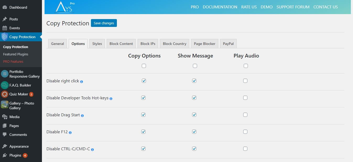The width and height of the screenshot is (353, 162).
Task: Open the Dashboard menu item
Action: (21, 7)
